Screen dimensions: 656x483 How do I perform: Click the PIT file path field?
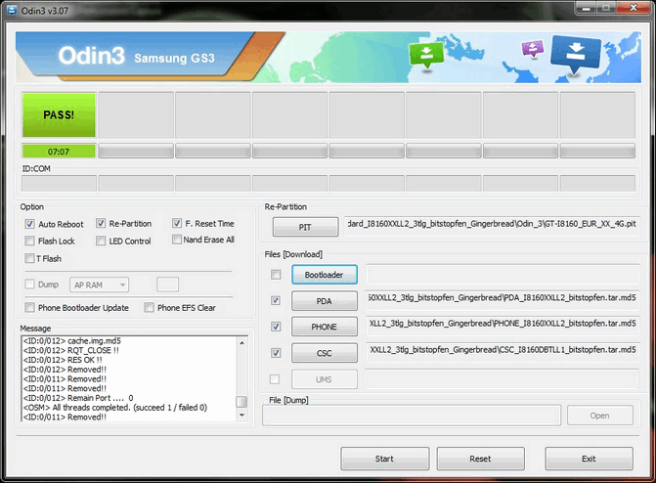pos(492,226)
